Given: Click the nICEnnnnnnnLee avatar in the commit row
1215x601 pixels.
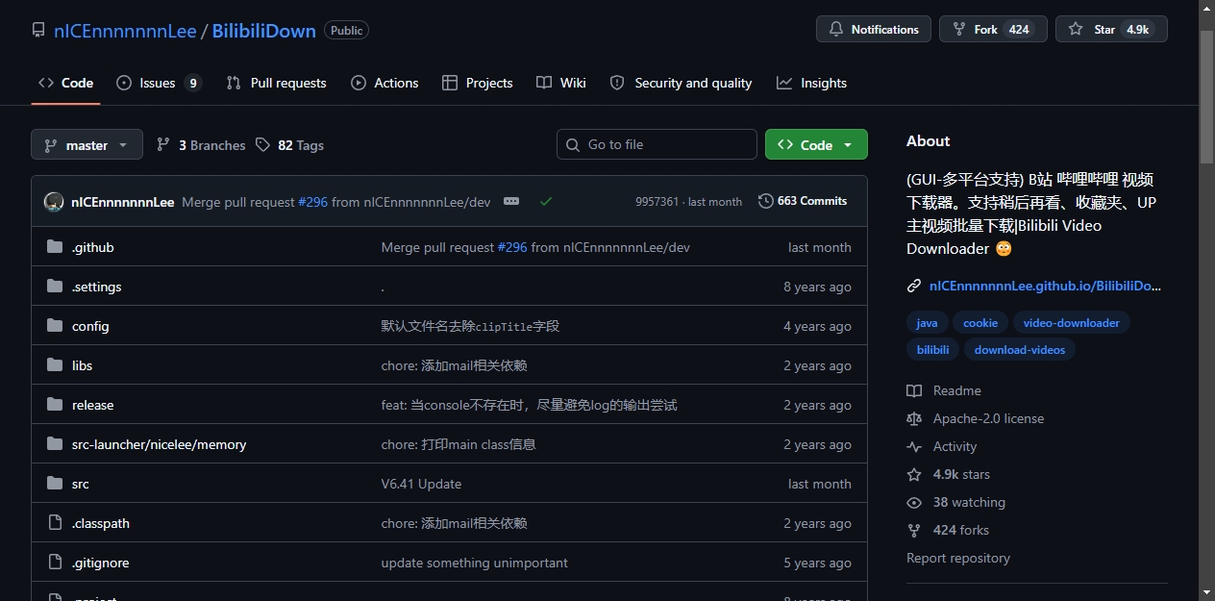Looking at the screenshot, I should [54, 202].
